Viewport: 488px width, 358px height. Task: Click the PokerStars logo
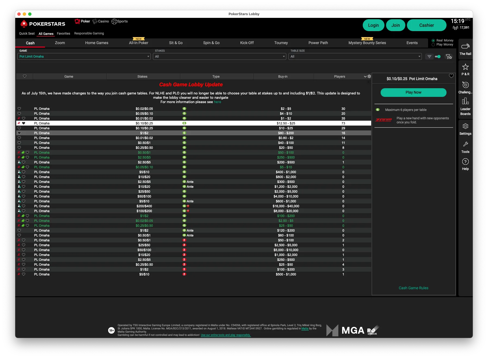[x=43, y=24]
